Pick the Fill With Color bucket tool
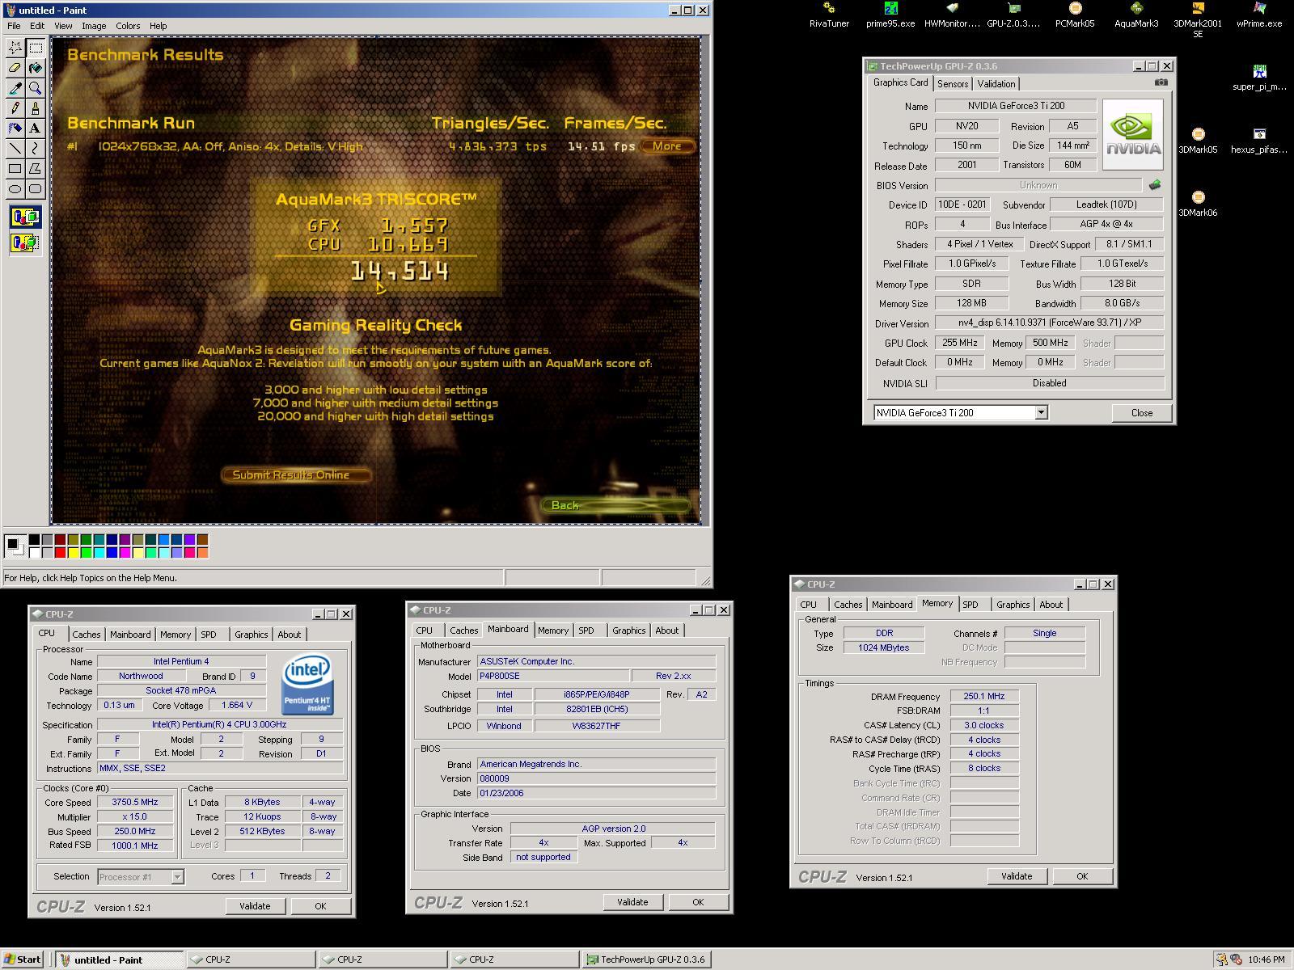 point(36,68)
